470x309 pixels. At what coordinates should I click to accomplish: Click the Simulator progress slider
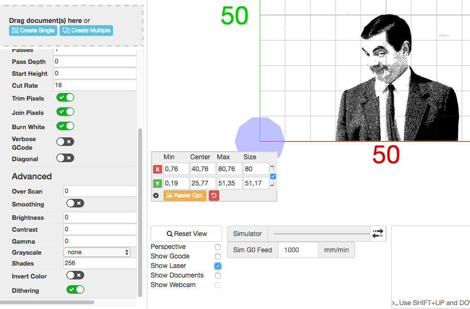[322, 234]
